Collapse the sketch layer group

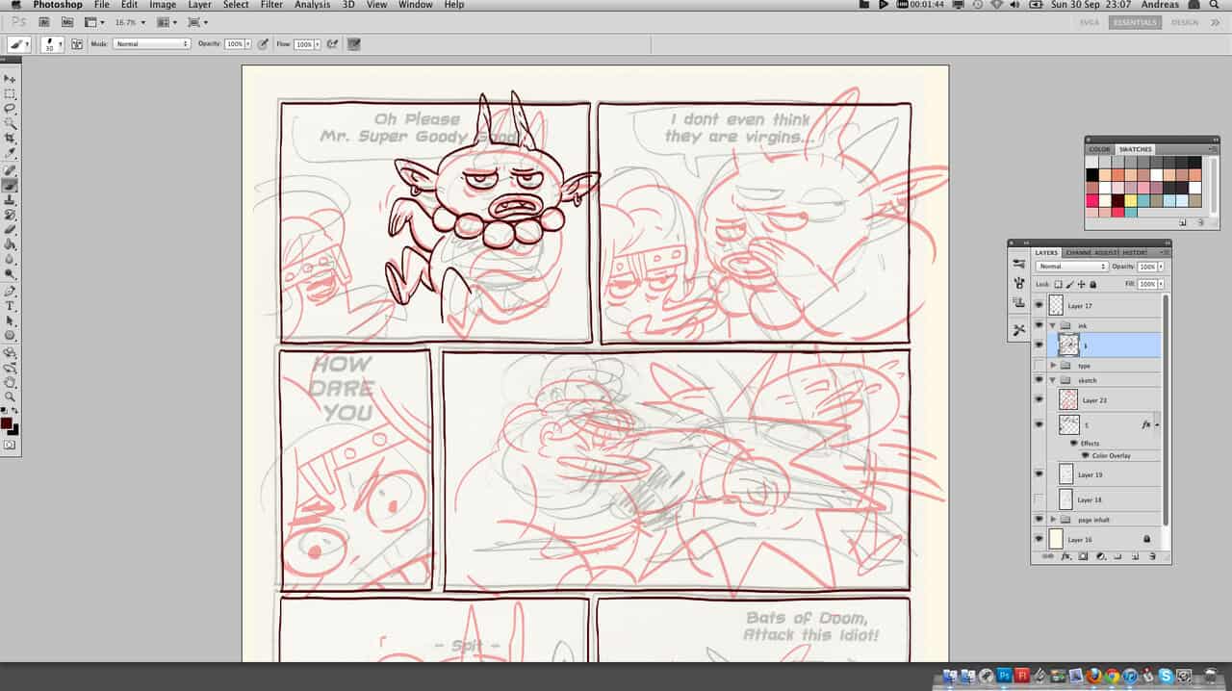click(x=1053, y=381)
